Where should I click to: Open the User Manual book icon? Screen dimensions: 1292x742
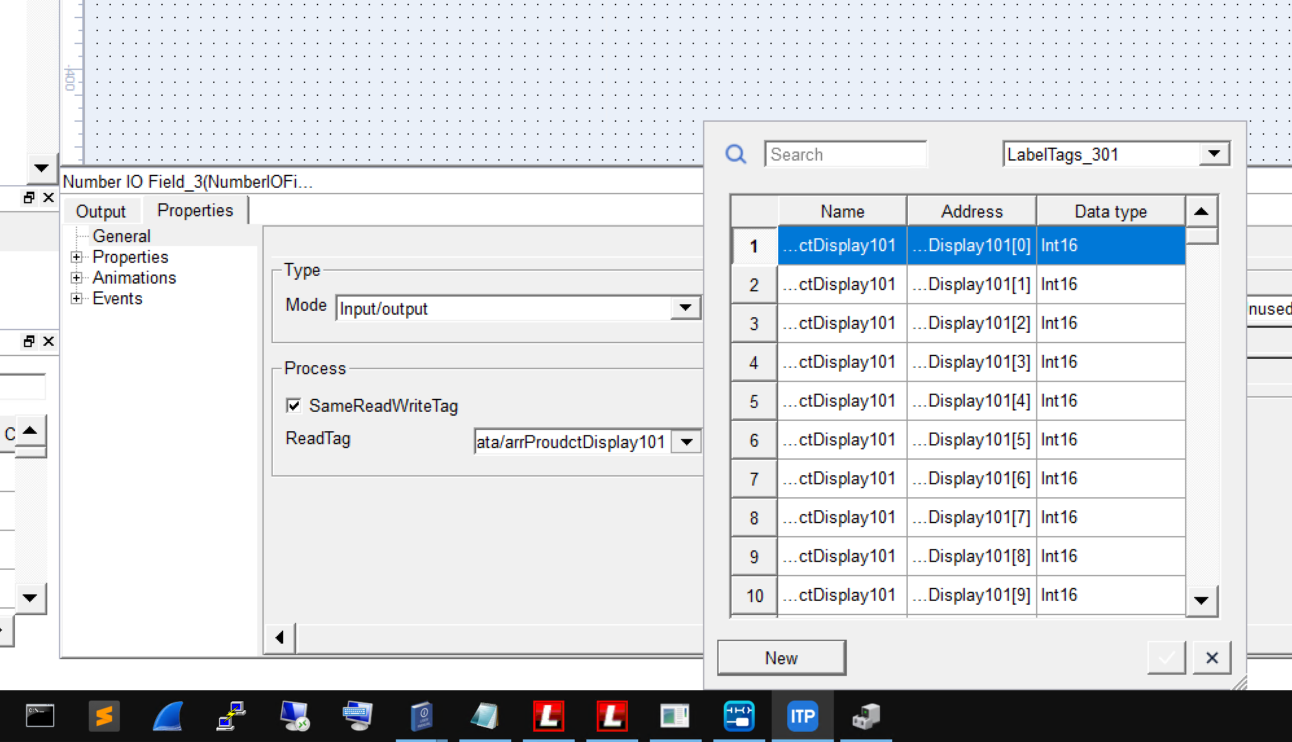click(x=421, y=716)
